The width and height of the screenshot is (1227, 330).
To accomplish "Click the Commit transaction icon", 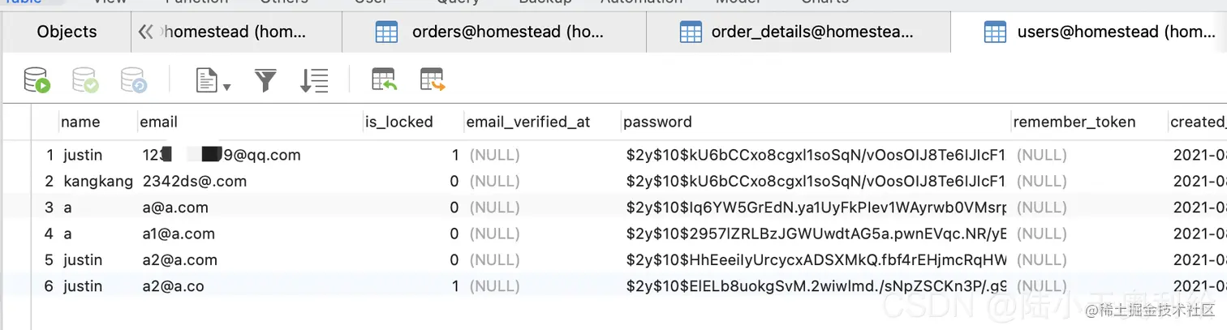I will (x=85, y=79).
